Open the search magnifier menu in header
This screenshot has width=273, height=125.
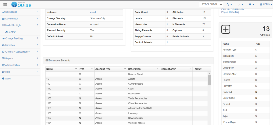[229, 5]
